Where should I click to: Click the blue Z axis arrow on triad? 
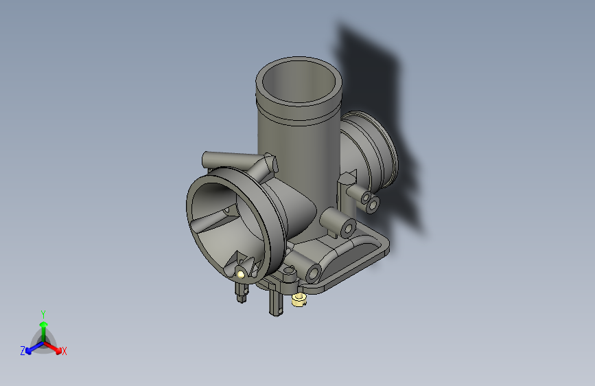(x=35, y=348)
